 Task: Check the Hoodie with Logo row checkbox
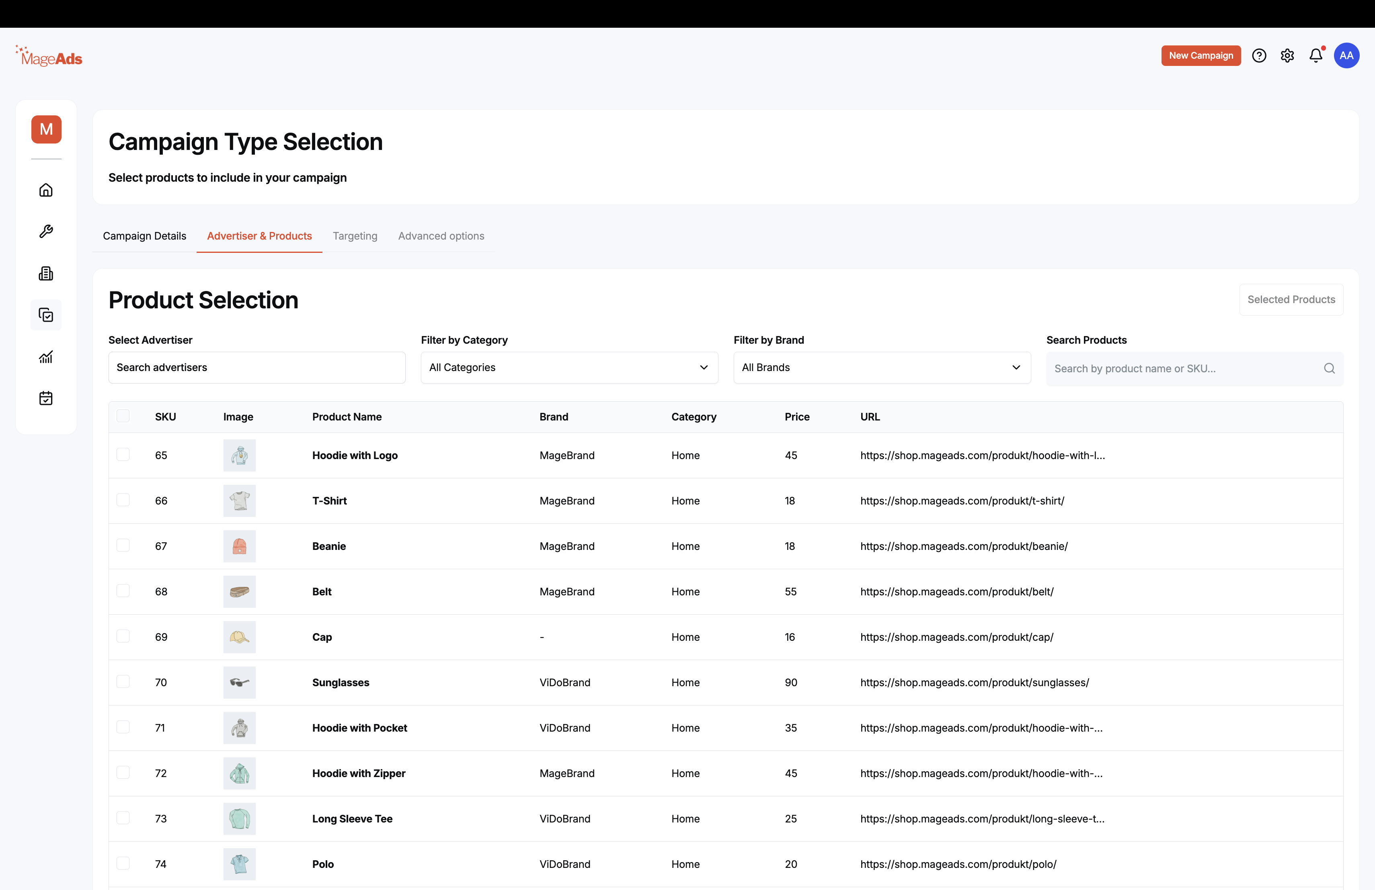pyautogui.click(x=123, y=455)
